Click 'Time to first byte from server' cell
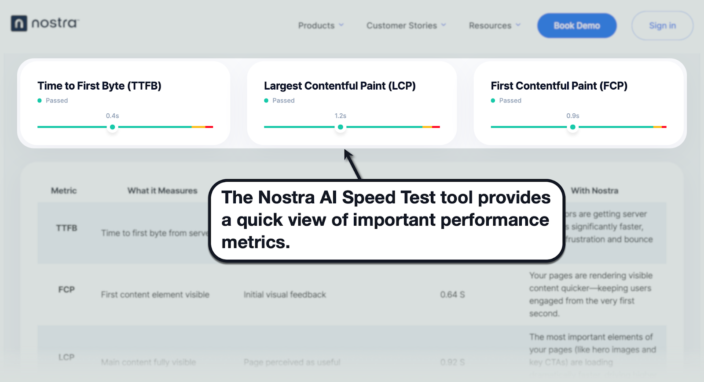Viewport: 704px width, 382px height. (154, 233)
